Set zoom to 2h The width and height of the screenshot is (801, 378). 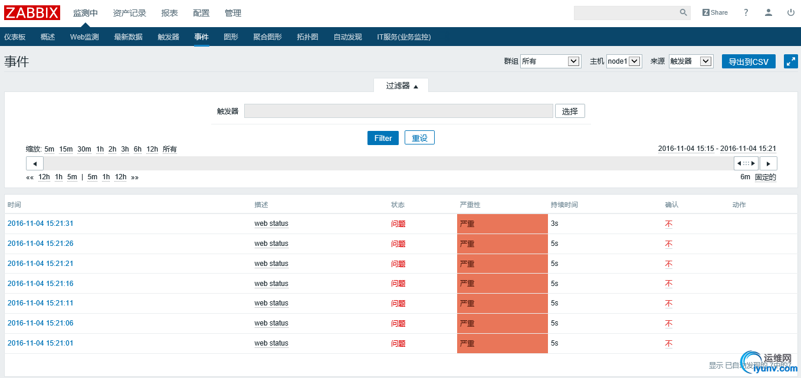(x=112, y=149)
